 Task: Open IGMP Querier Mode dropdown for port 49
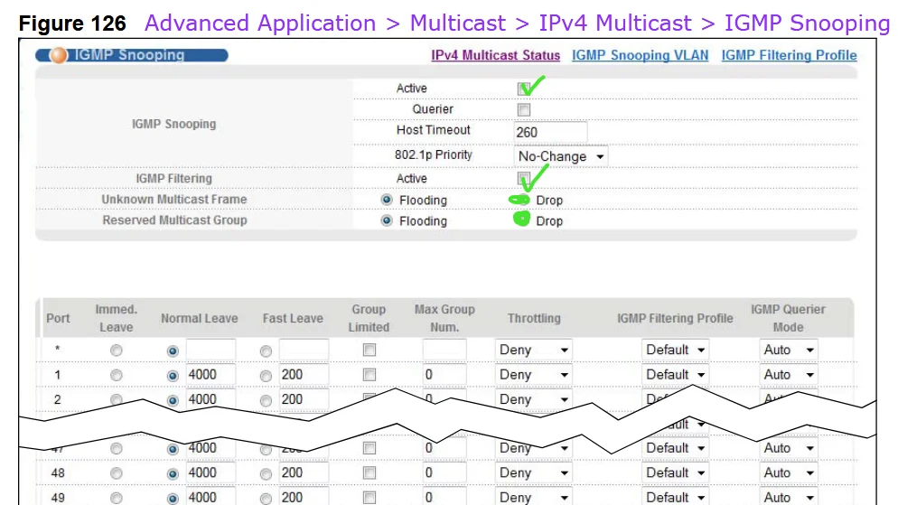789,497
